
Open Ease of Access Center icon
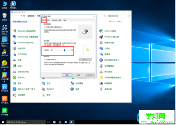(x=101, y=60)
